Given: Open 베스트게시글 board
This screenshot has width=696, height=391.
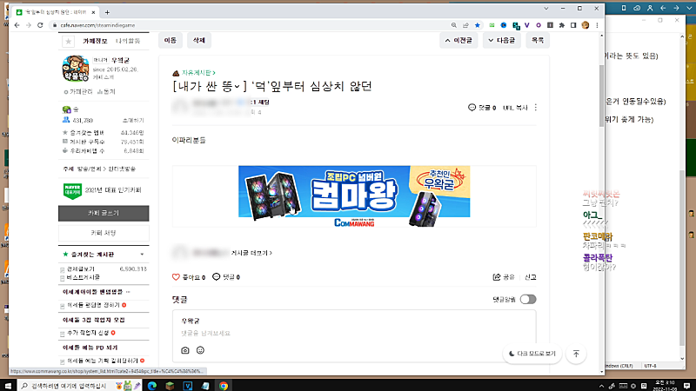Looking at the screenshot, I should 84,277.
